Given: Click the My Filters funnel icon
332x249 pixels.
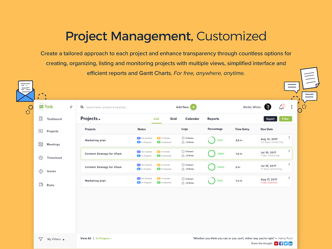Looking at the screenshot, I should click(x=41, y=239).
